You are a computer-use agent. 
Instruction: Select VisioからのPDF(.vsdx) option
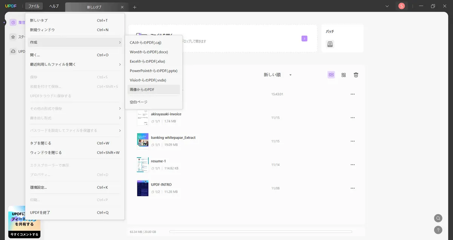pyautogui.click(x=154, y=80)
